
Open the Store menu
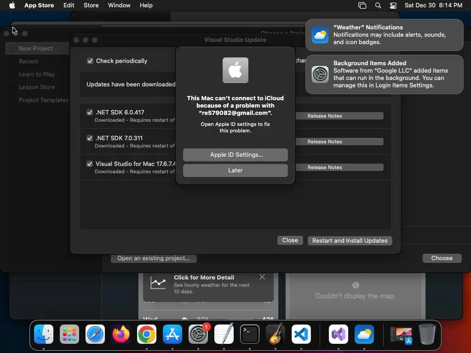point(91,6)
